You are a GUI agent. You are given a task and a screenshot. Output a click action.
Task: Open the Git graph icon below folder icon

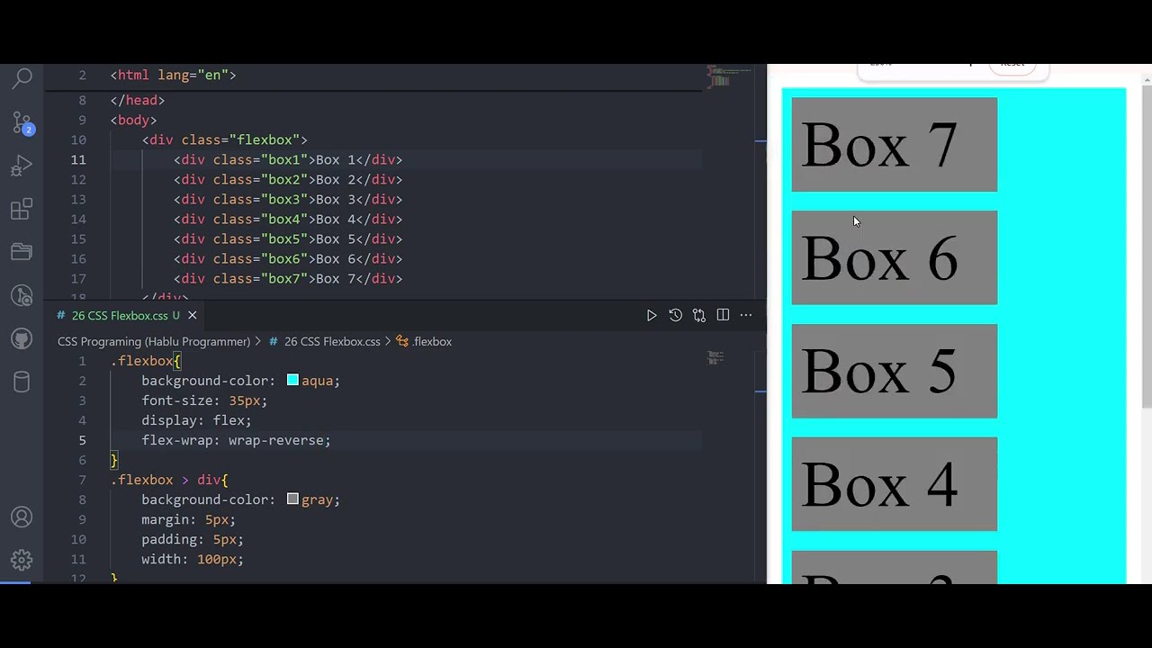point(22,296)
